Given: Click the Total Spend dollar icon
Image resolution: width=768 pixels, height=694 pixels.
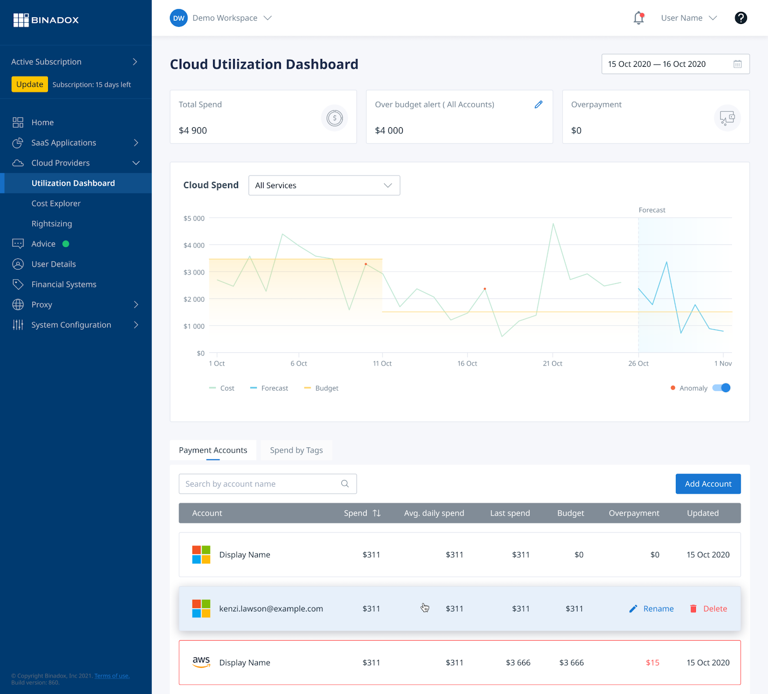Looking at the screenshot, I should coord(335,118).
